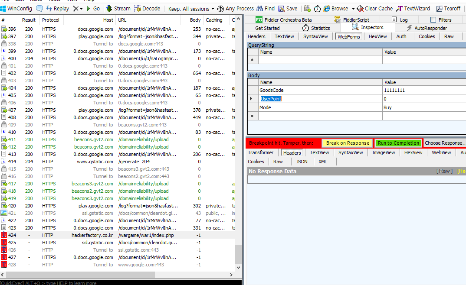This screenshot has width=466, height=285.
Task: Click the [Raw] link in response bar
Action: (444, 171)
